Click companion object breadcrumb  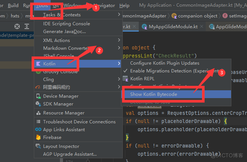[x=198, y=16]
